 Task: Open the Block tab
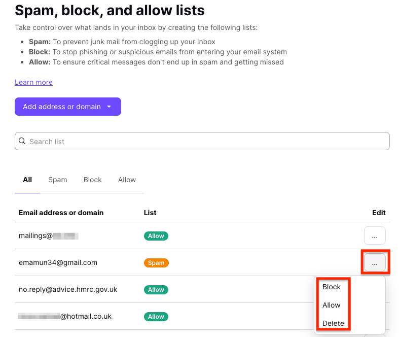point(93,180)
